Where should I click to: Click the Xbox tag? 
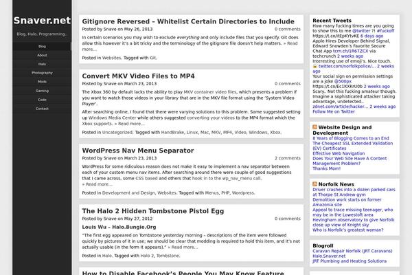click(x=275, y=133)
